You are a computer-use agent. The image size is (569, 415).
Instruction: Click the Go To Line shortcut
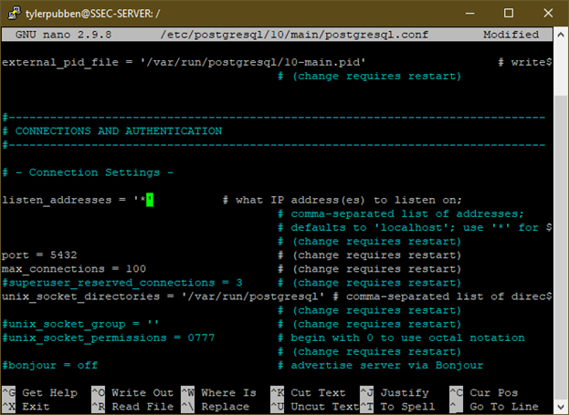click(495, 407)
